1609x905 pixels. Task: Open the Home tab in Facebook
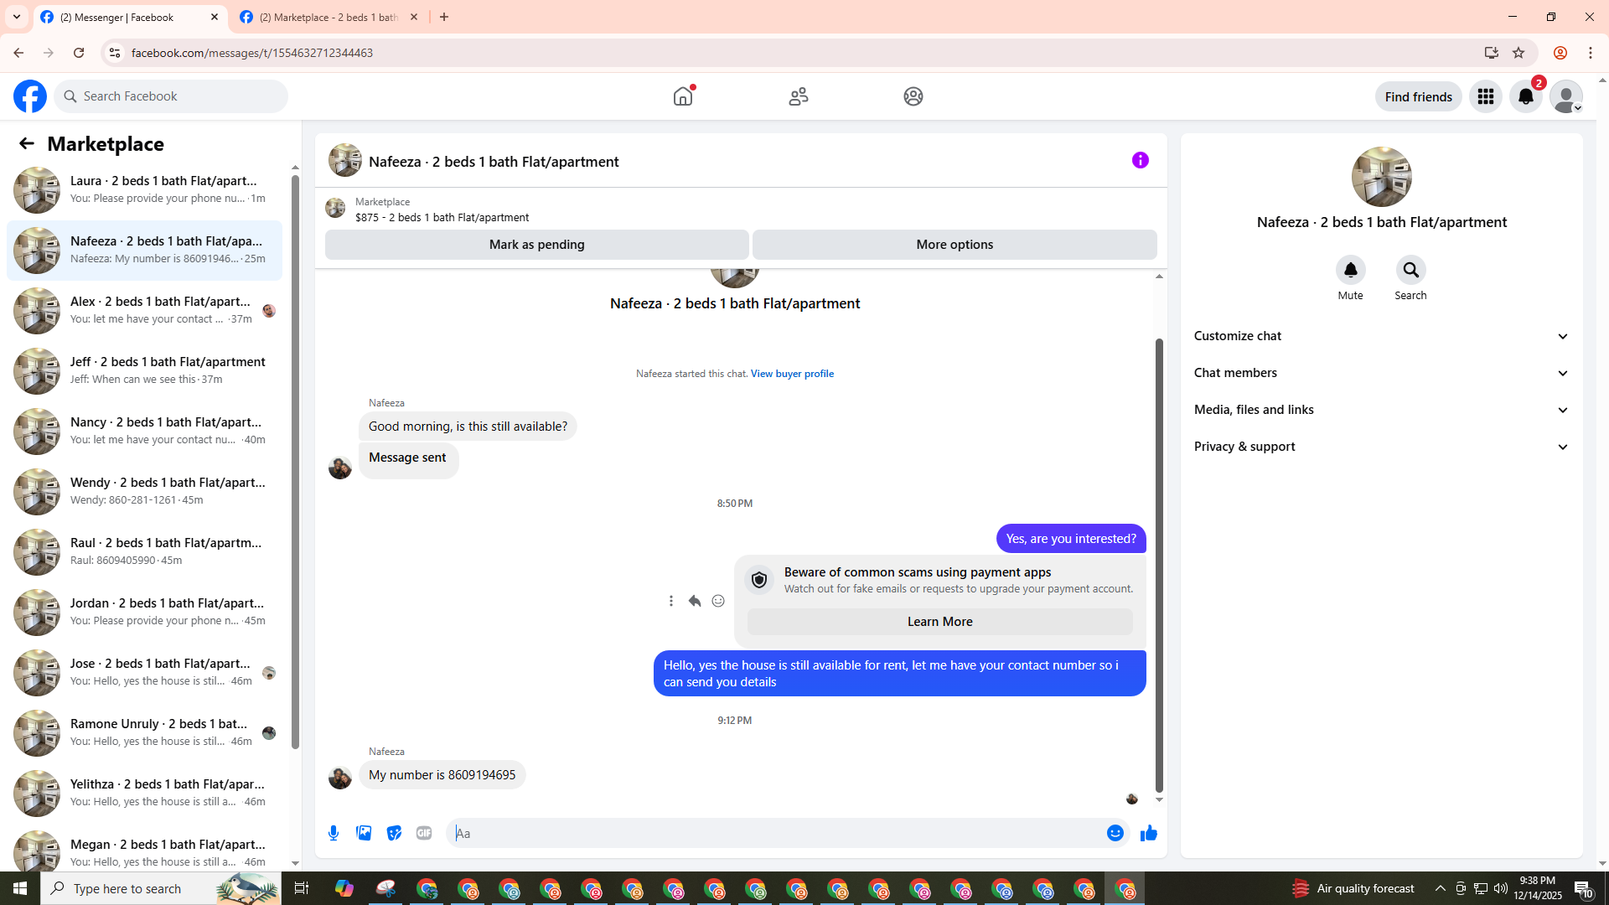683,96
